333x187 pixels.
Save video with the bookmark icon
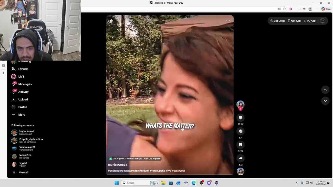(x=240, y=145)
